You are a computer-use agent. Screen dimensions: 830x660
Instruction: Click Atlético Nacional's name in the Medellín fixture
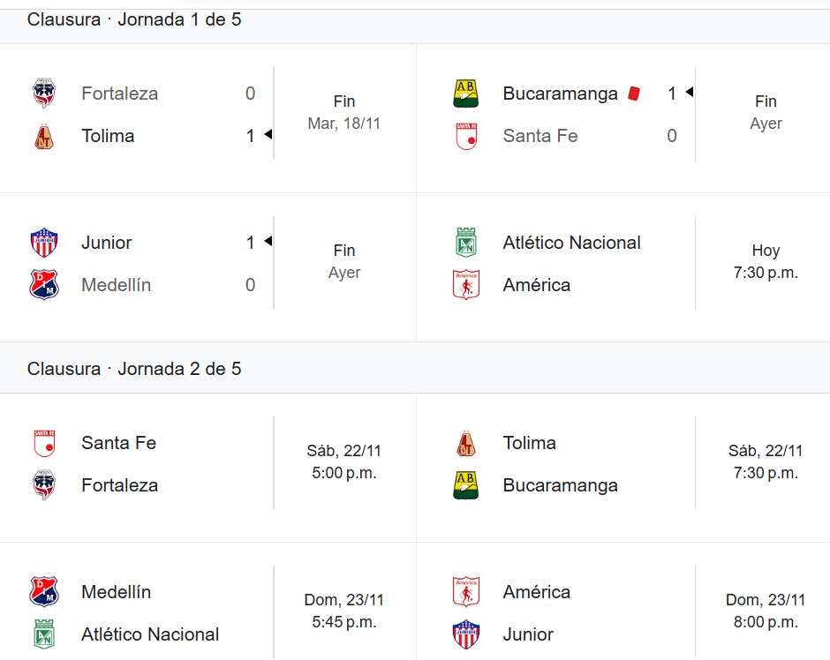(150, 634)
